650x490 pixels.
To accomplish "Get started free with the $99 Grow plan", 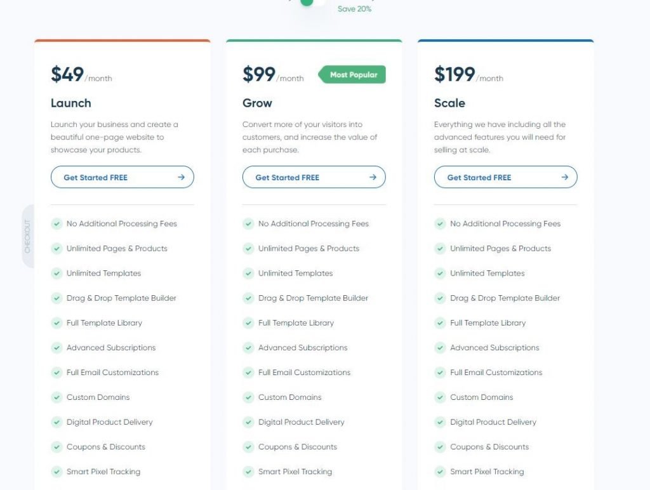I will 314,177.
